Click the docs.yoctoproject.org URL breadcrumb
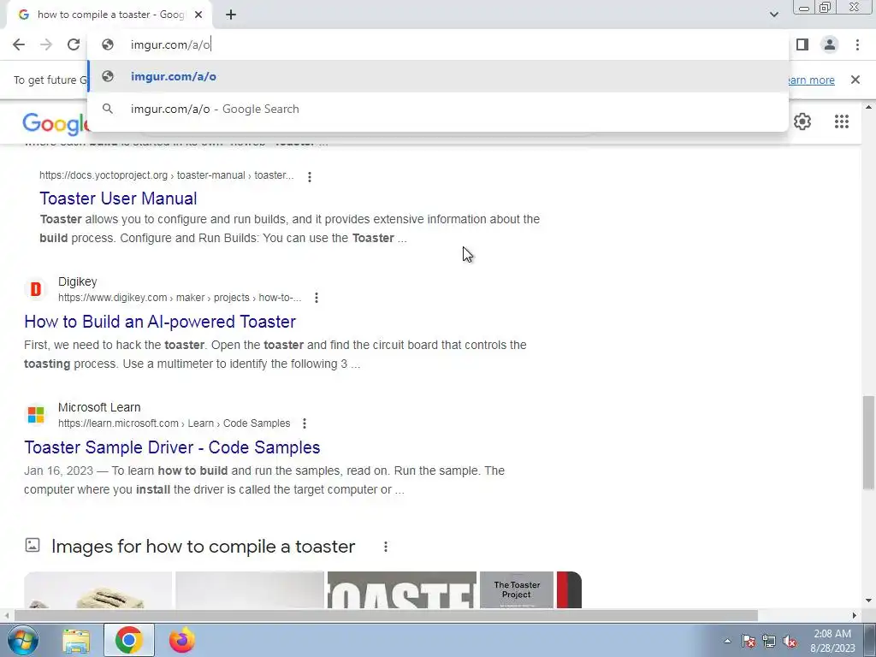The width and height of the screenshot is (876, 657). (167, 175)
